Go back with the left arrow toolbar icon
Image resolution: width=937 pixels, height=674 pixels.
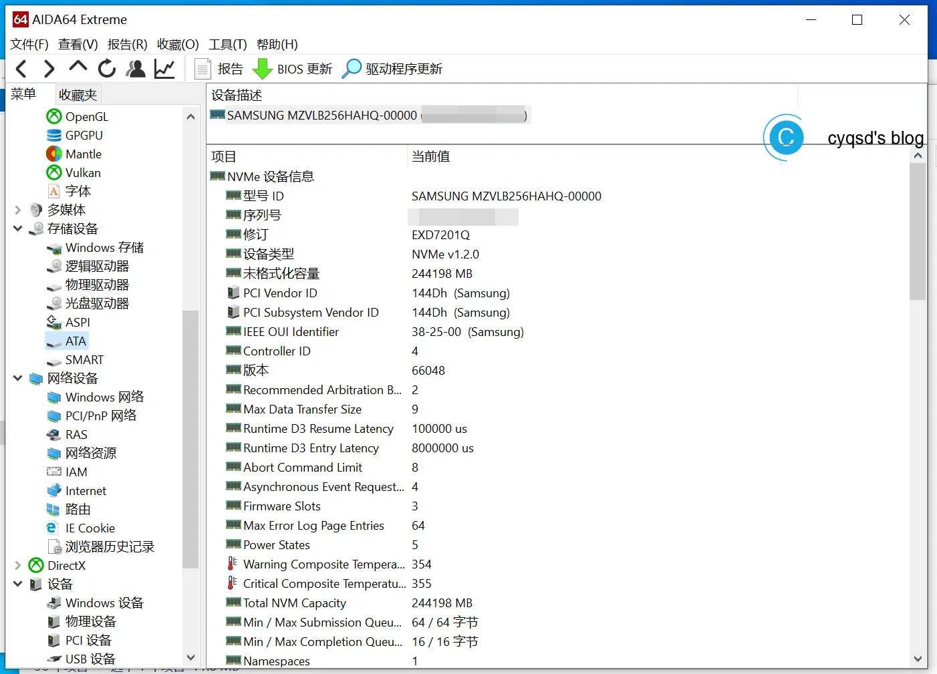(x=21, y=69)
